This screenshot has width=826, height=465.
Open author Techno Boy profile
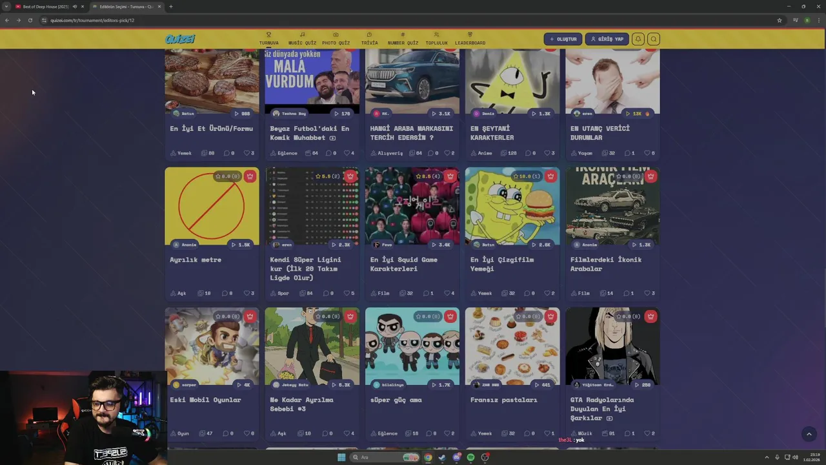290,114
